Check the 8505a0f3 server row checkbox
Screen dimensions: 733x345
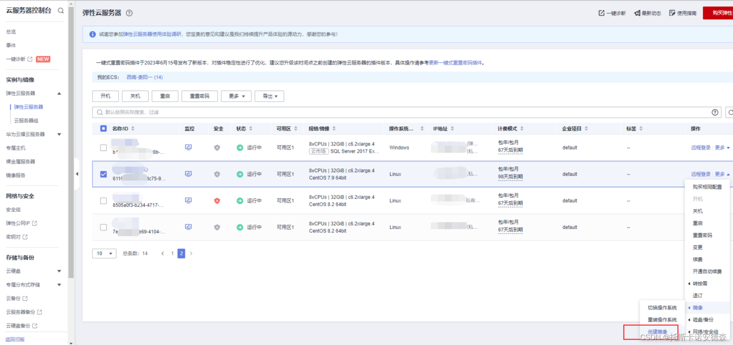103,201
